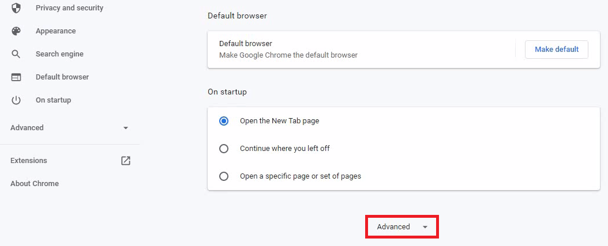Click the Privacy and security shield icon
Screen dimensions: 608x246
click(x=16, y=8)
